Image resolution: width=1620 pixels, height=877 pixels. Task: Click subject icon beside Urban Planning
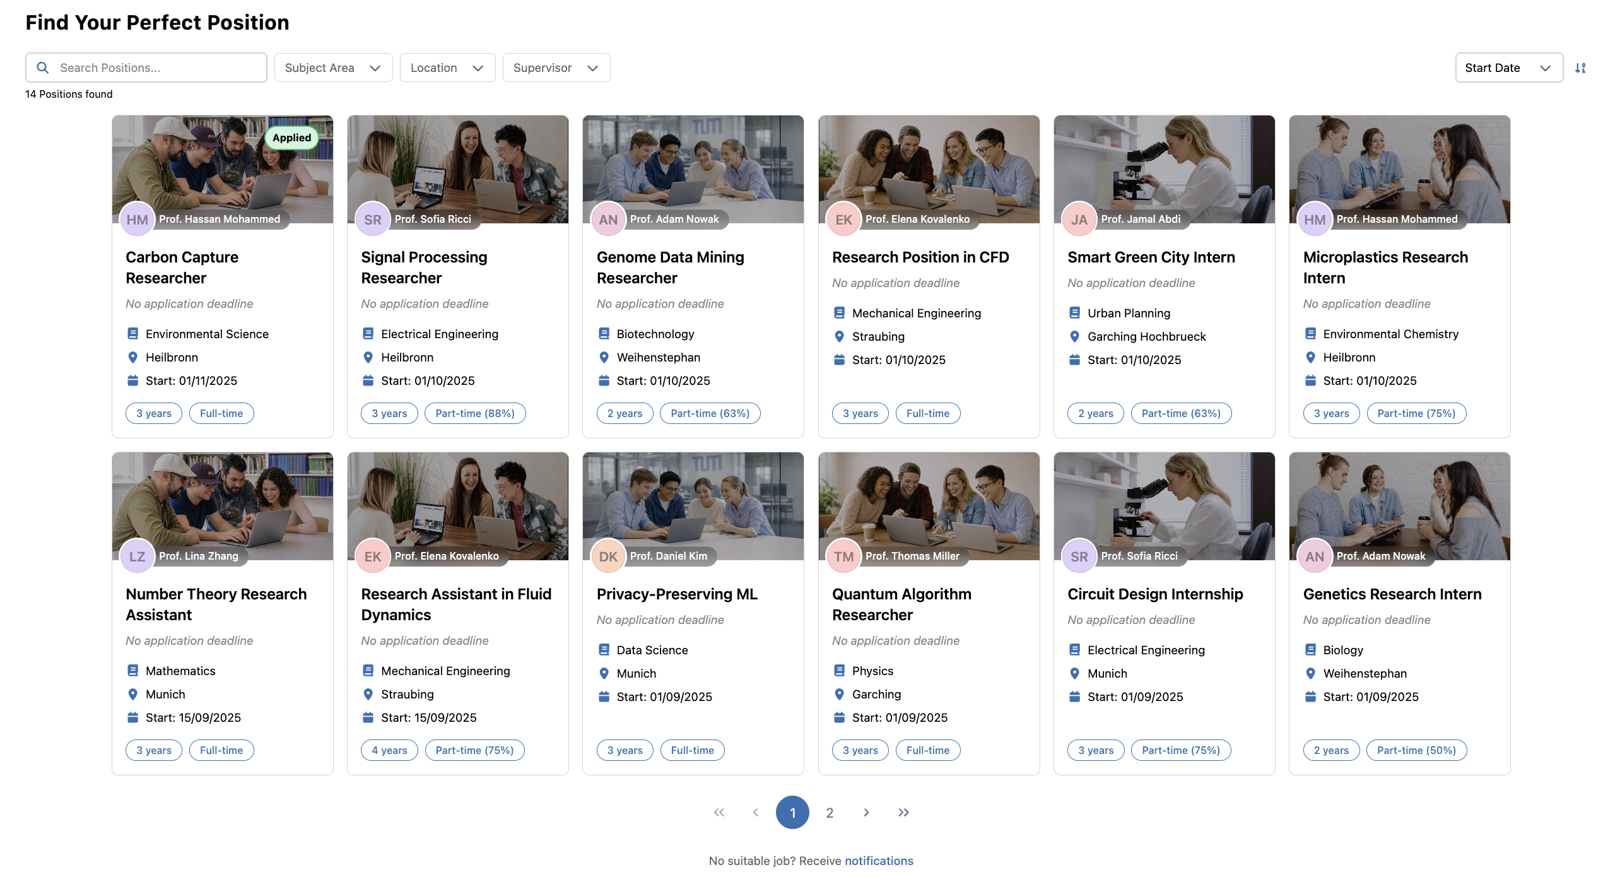(x=1075, y=313)
